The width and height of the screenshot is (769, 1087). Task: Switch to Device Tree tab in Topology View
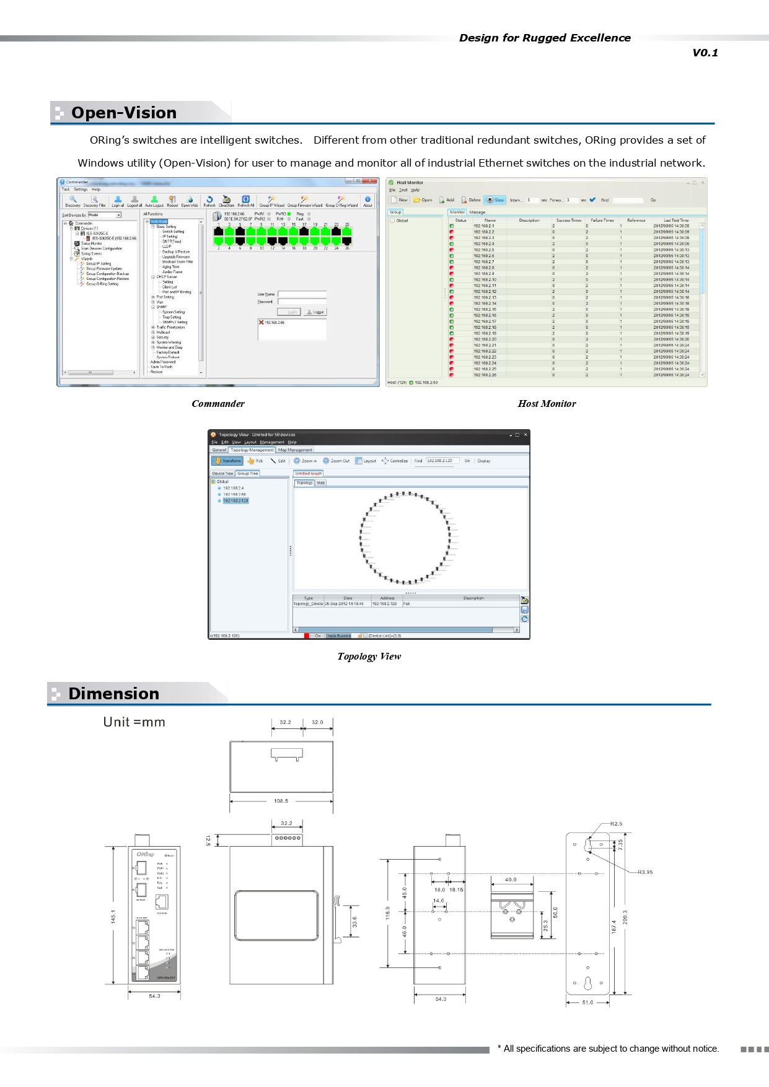(222, 473)
